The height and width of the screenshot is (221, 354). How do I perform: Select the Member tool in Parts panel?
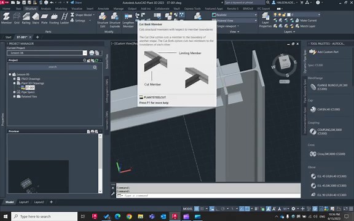[x=6, y=18]
